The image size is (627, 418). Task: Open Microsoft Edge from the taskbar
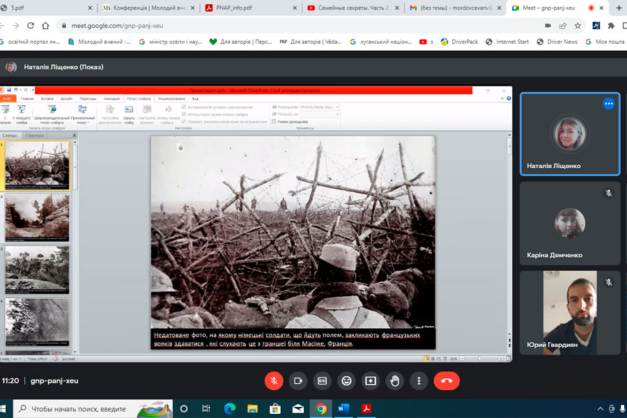(229, 408)
